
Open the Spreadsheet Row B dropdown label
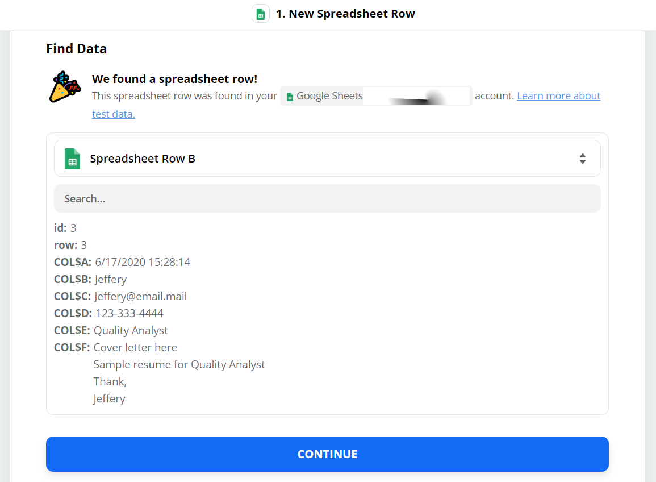click(x=143, y=159)
